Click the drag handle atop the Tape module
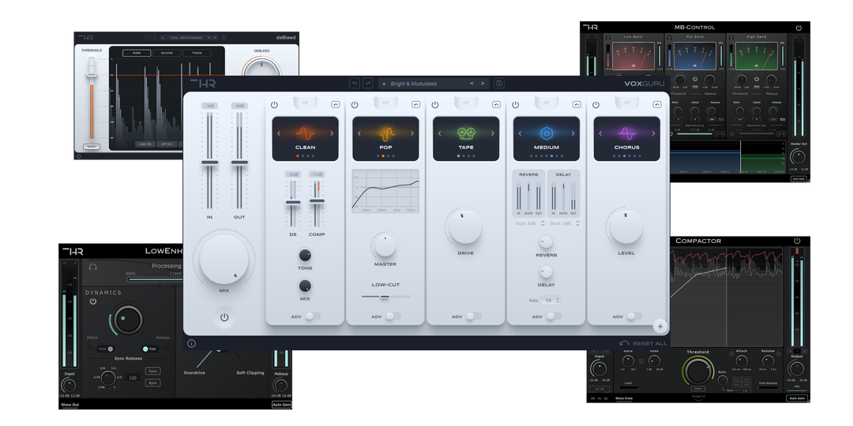Viewport: 853px width, 426px height. coord(466,102)
